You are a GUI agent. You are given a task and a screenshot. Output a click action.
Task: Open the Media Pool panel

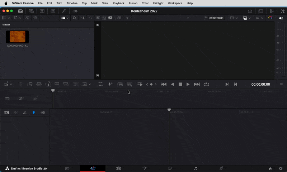(x=20, y=11)
